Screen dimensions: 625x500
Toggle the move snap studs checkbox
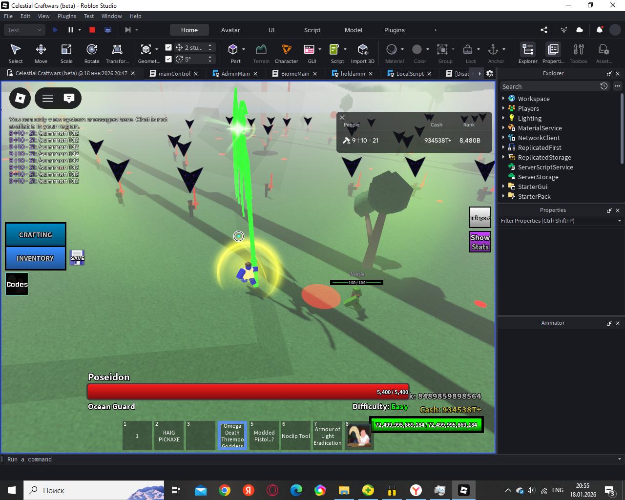pyautogui.click(x=168, y=47)
